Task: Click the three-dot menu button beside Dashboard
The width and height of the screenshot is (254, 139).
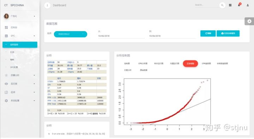Action: pos(47,5)
